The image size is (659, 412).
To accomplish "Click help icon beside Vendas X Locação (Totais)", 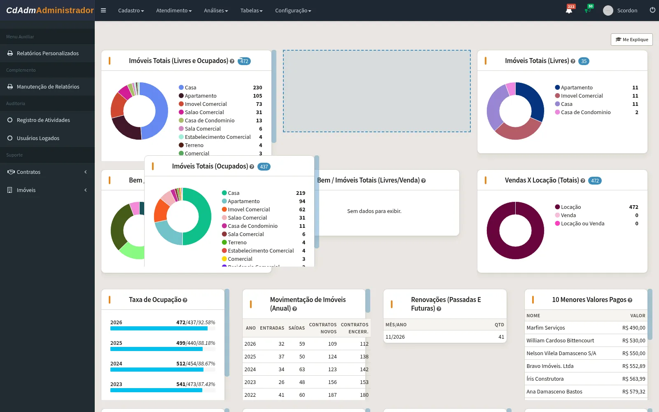I will pyautogui.click(x=583, y=181).
